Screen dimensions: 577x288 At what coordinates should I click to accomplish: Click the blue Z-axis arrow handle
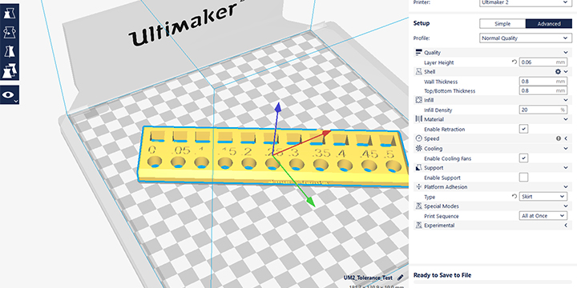[278, 108]
